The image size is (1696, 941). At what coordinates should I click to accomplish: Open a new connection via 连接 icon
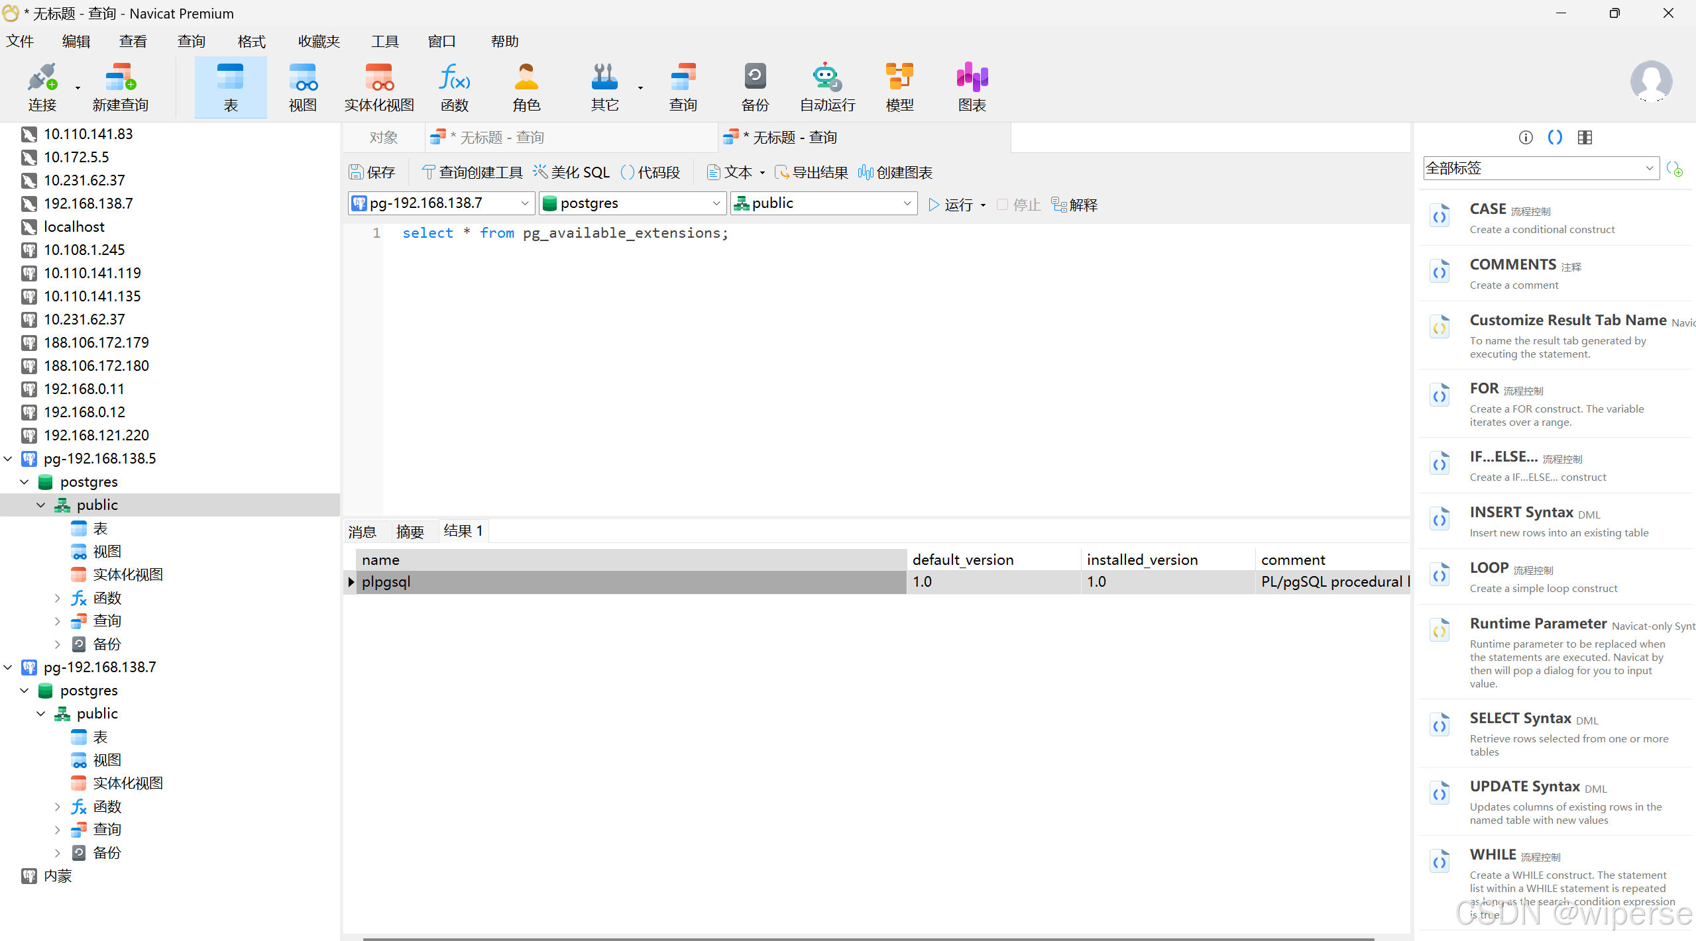click(x=41, y=86)
